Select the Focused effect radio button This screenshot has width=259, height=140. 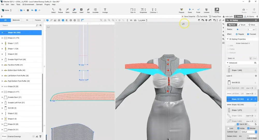pos(248,34)
